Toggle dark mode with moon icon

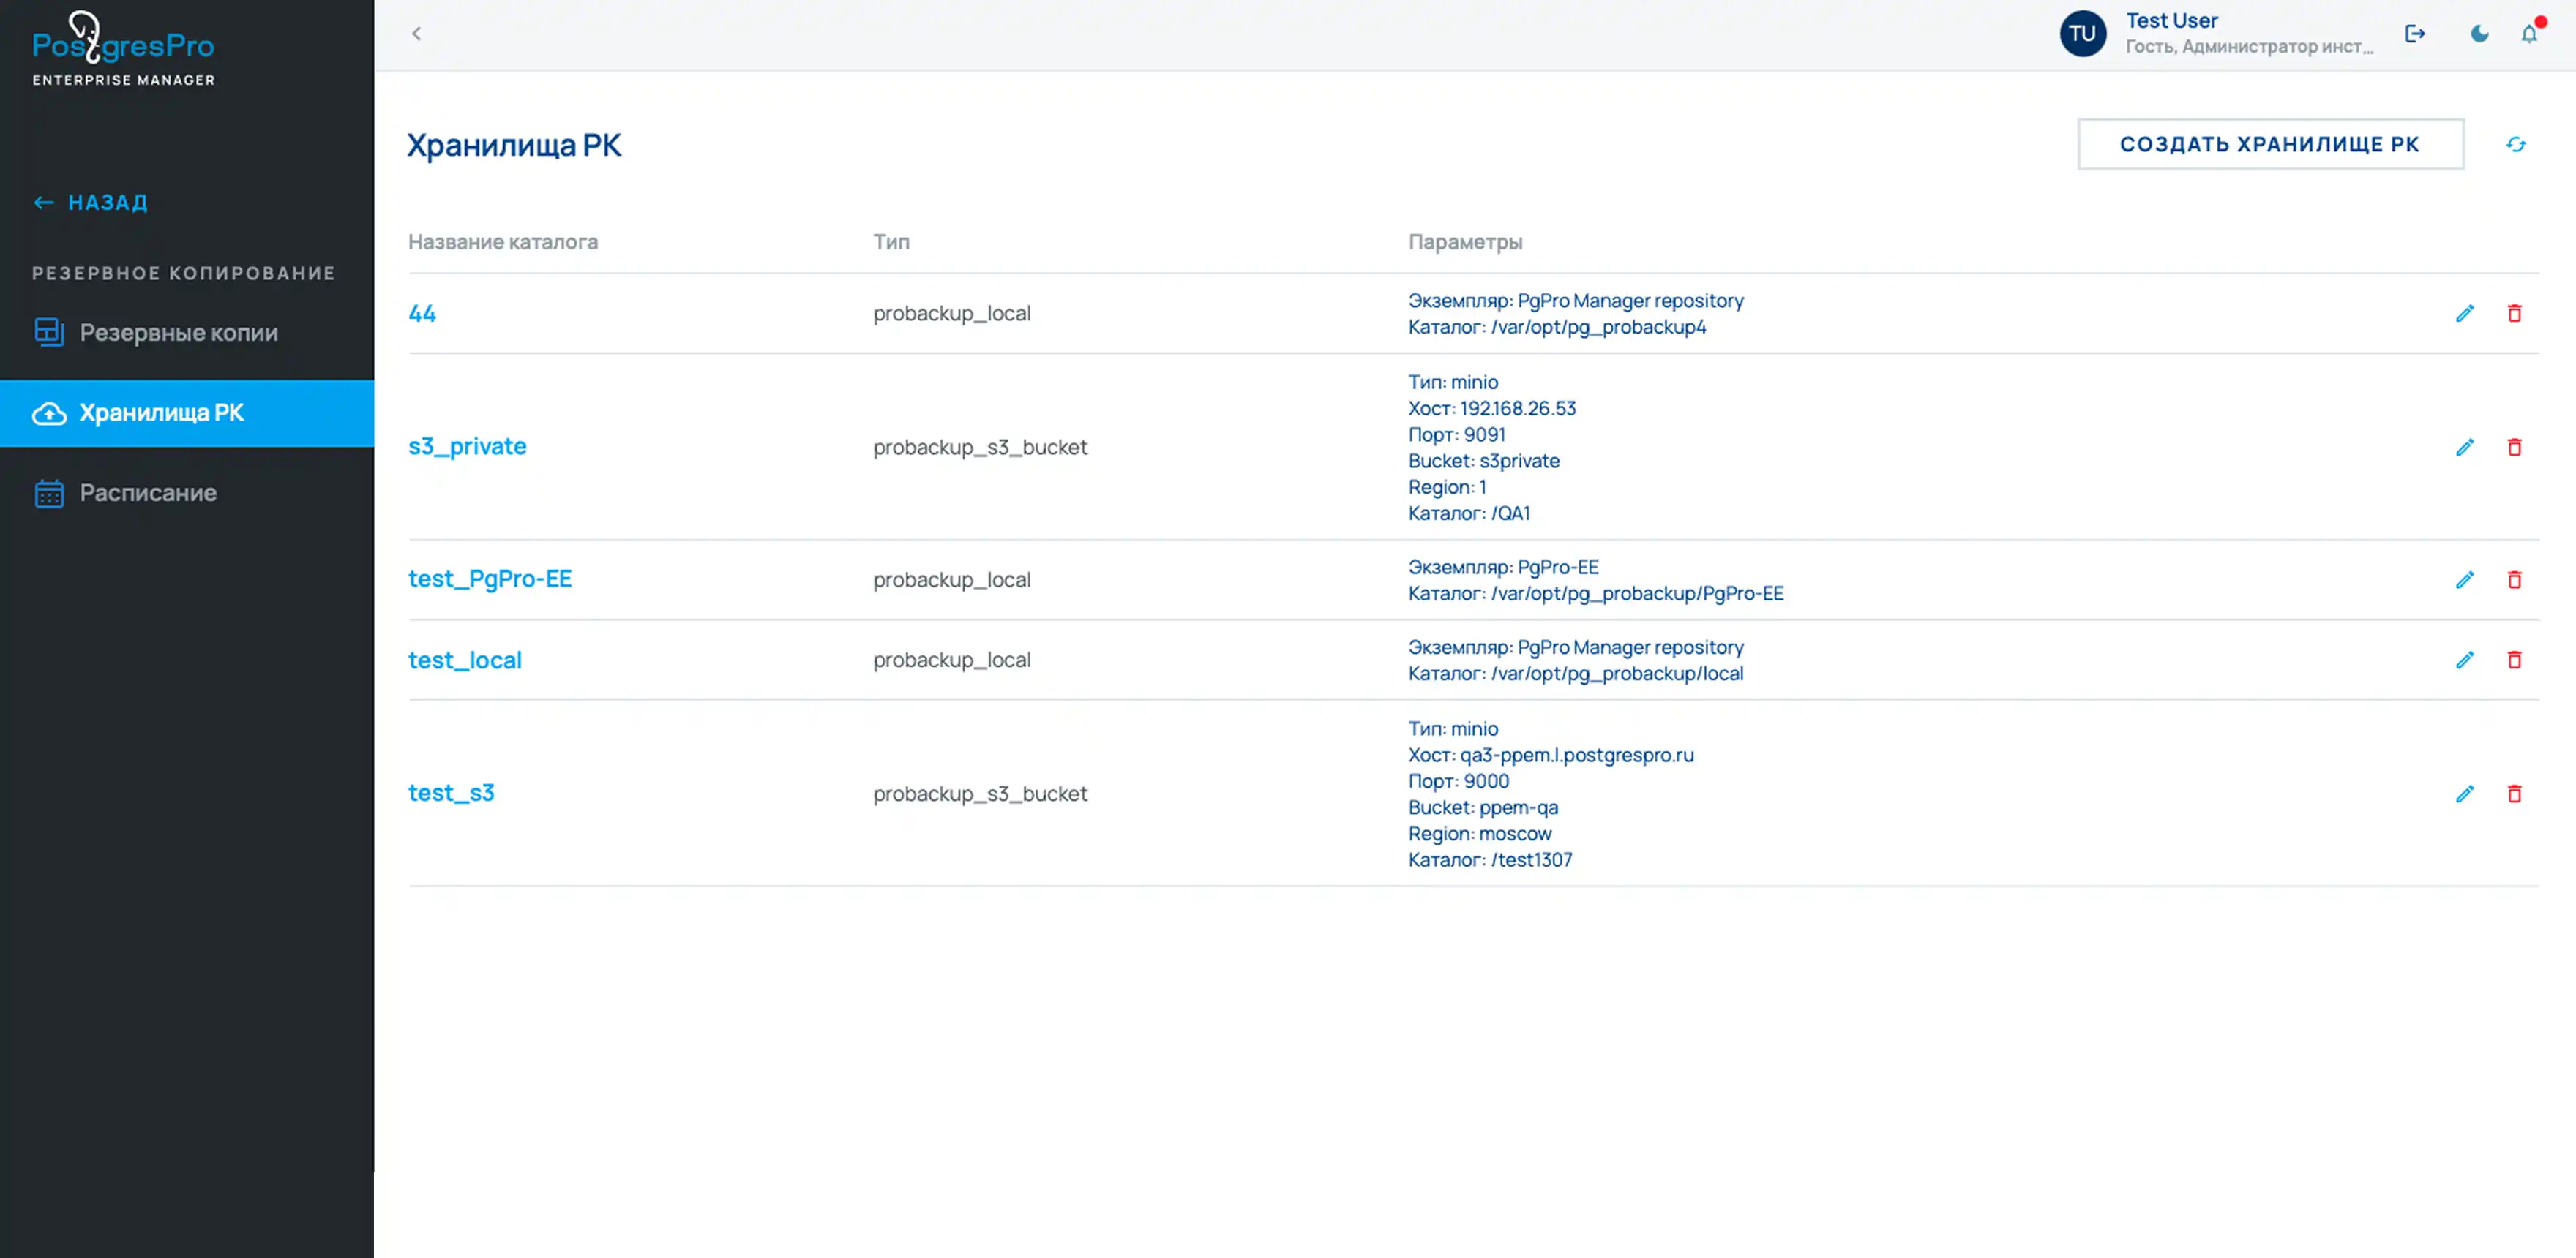point(2479,34)
